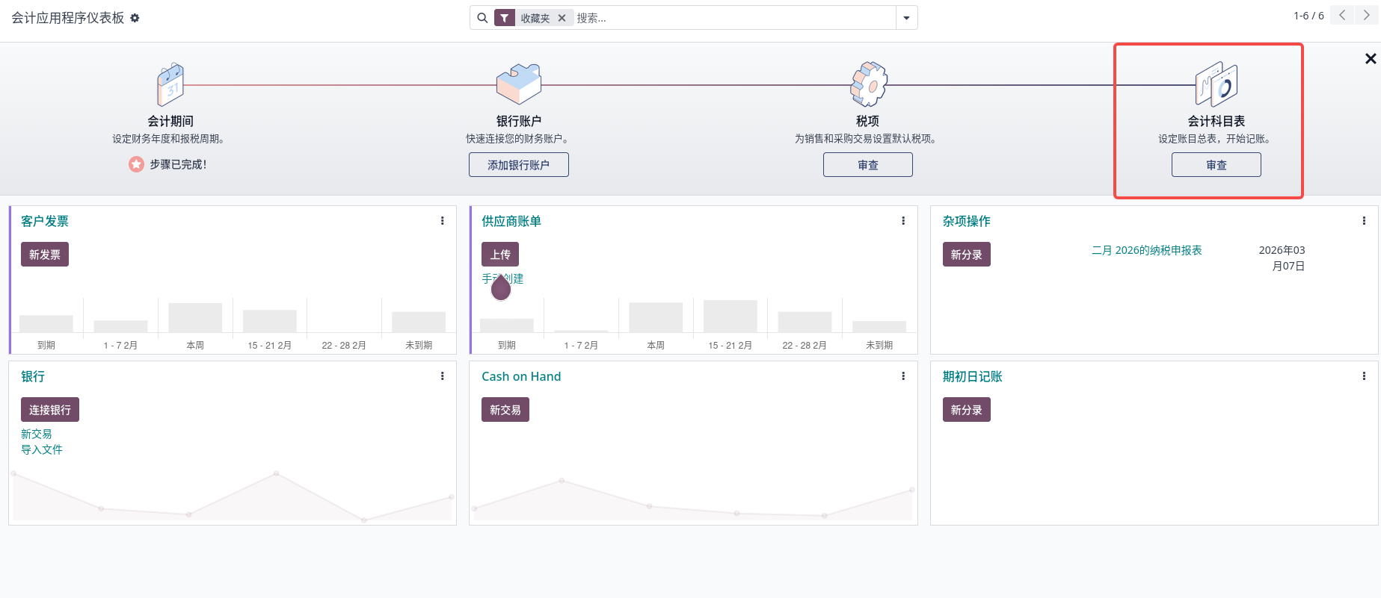Click the 添加银行账户 button
This screenshot has width=1381, height=598.
[519, 165]
